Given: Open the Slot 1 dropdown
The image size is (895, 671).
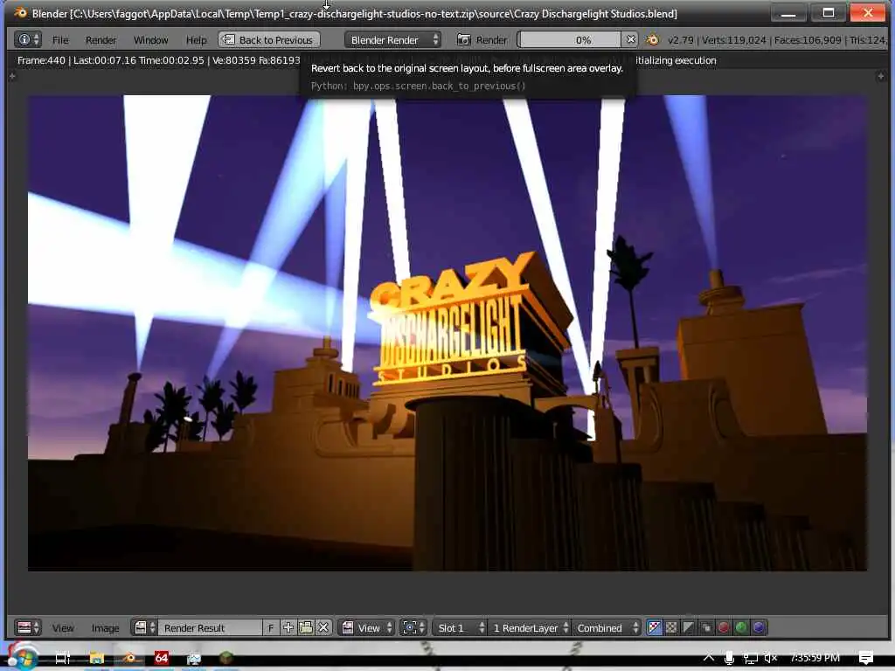Looking at the screenshot, I should pos(460,627).
